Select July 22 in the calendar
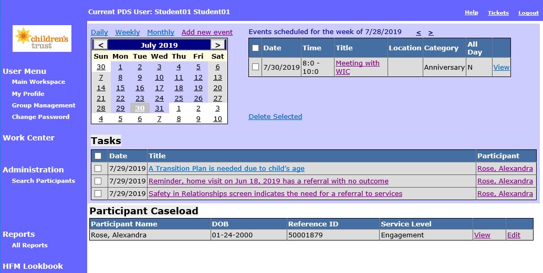The height and width of the screenshot is (273, 543). (120, 98)
